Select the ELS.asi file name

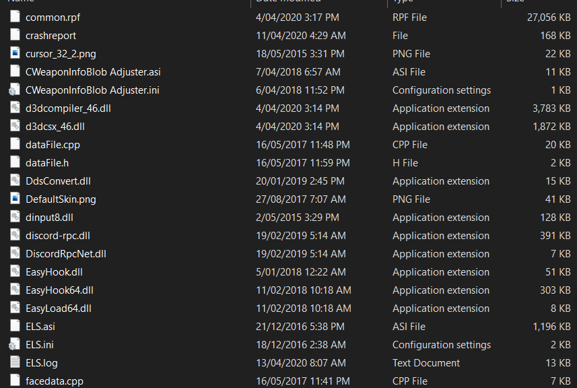click(x=40, y=326)
